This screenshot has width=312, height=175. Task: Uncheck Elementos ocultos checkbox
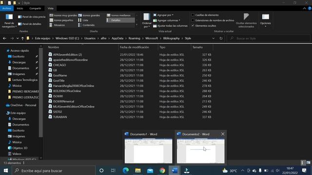click(193, 26)
